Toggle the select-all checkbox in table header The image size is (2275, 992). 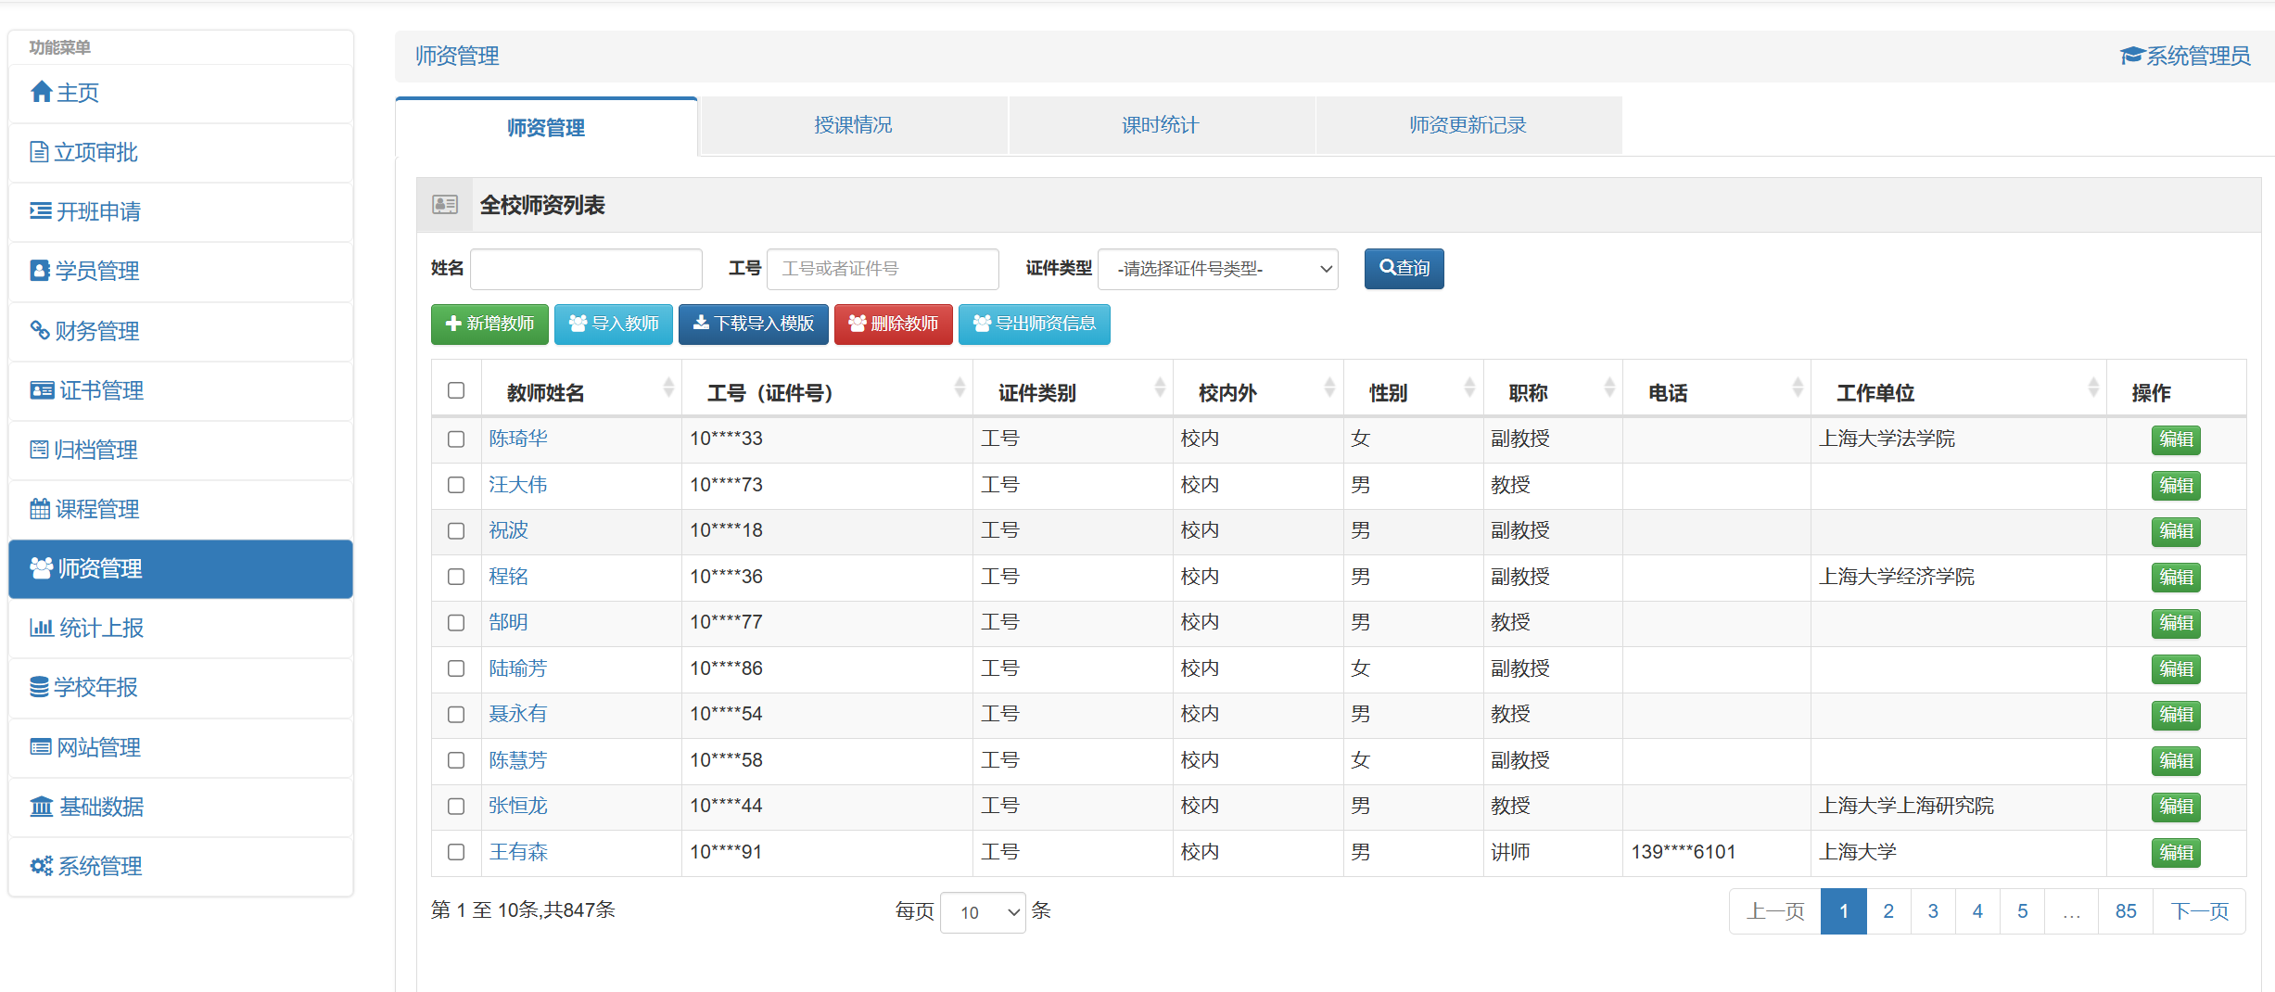tap(456, 390)
